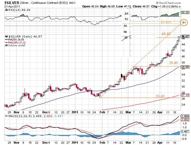Click the RSI(14) 88.38 legend text
The width and height of the screenshot is (191, 145).
tap(19, 10)
